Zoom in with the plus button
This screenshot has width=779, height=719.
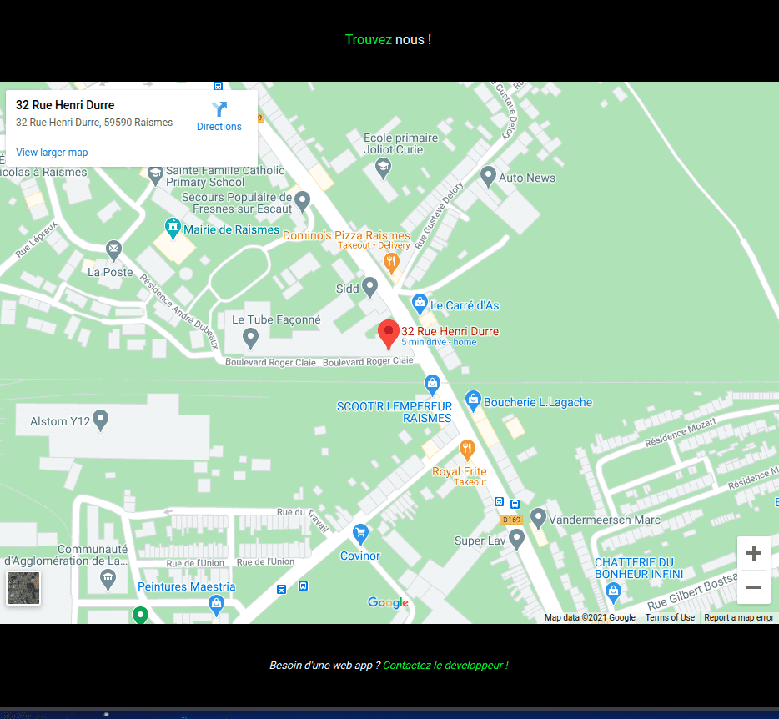pos(754,553)
